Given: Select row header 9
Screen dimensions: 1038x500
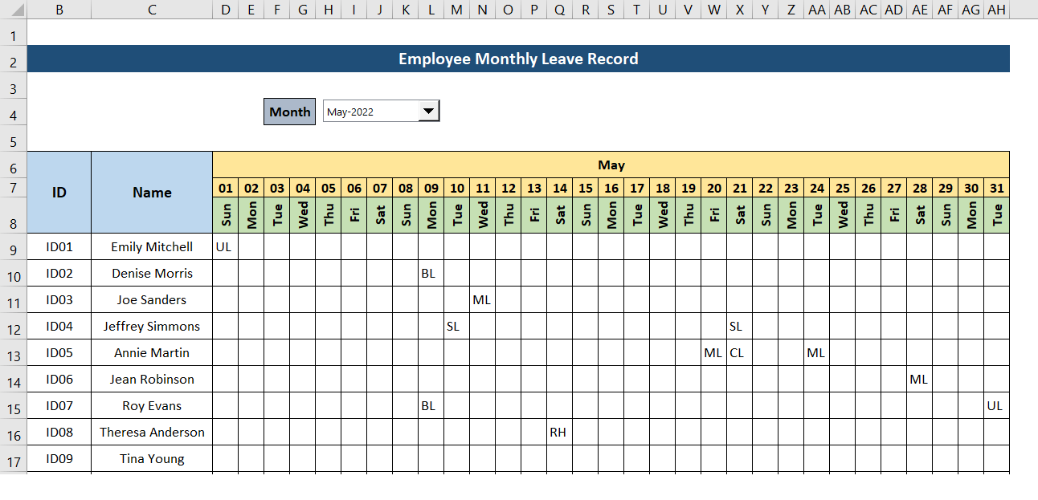Looking at the screenshot, I should point(13,246).
